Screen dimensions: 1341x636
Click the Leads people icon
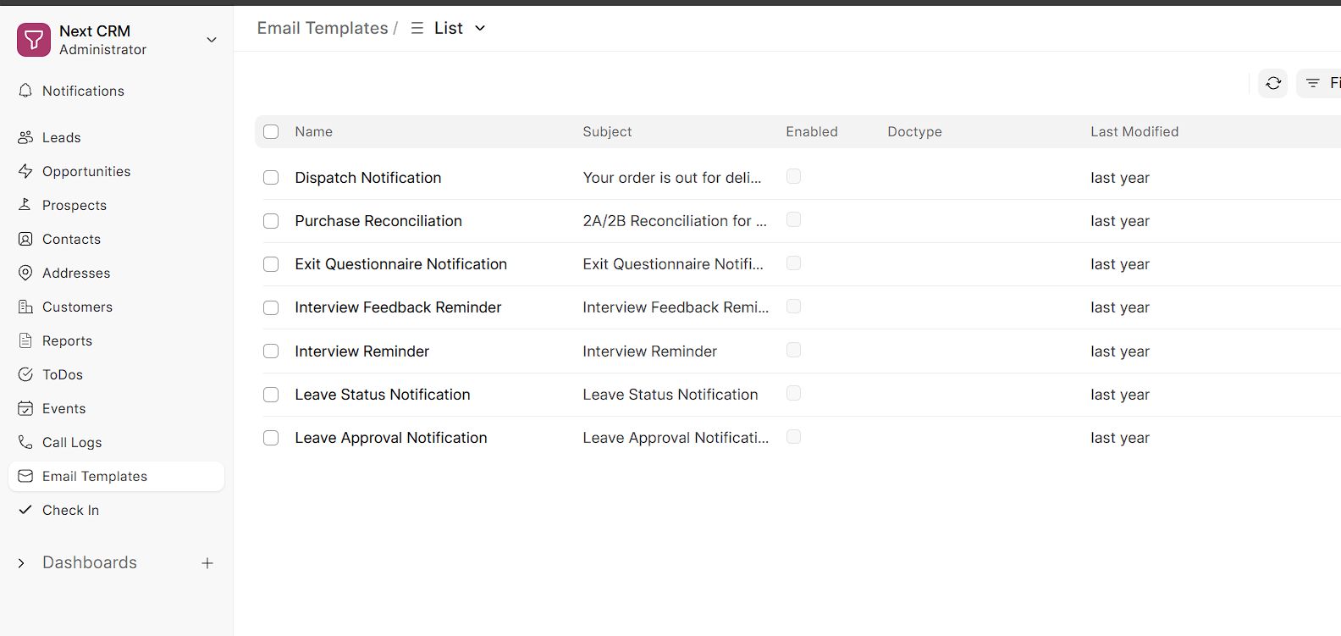25,137
